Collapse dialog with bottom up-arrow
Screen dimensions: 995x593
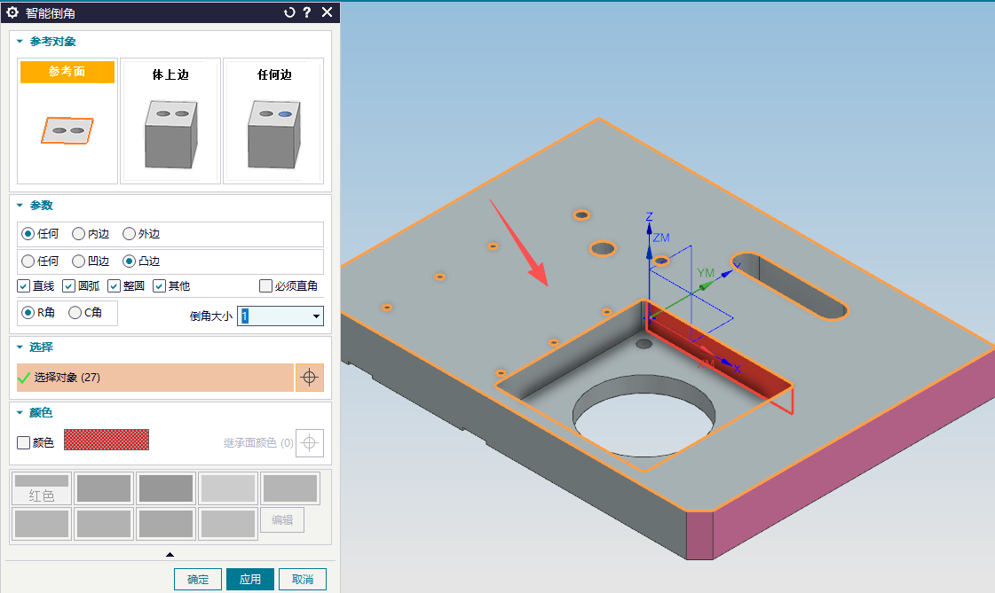pos(170,554)
